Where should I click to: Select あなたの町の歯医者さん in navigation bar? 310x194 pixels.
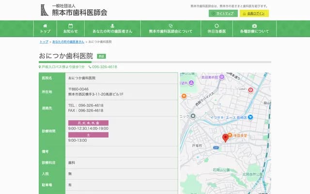tap(112, 28)
